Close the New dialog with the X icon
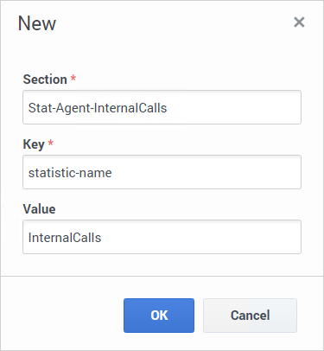 click(x=299, y=22)
